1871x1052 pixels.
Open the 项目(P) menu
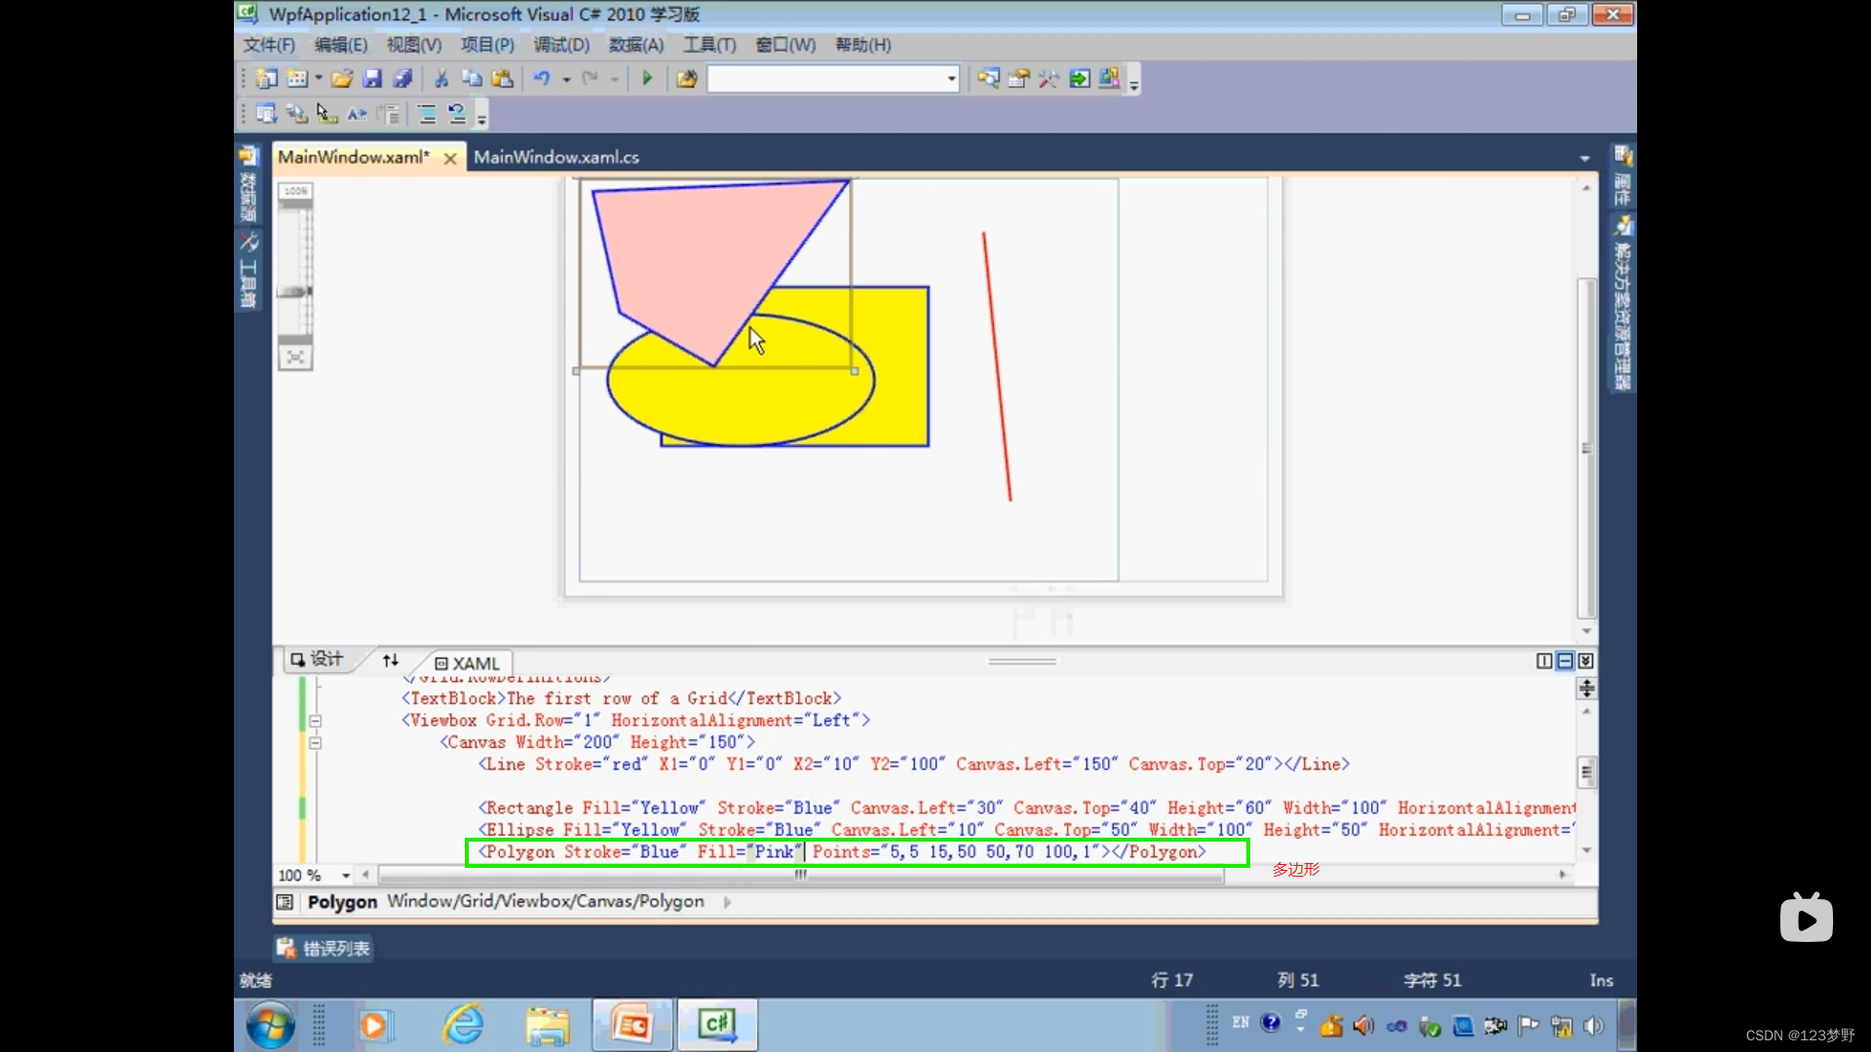point(487,45)
